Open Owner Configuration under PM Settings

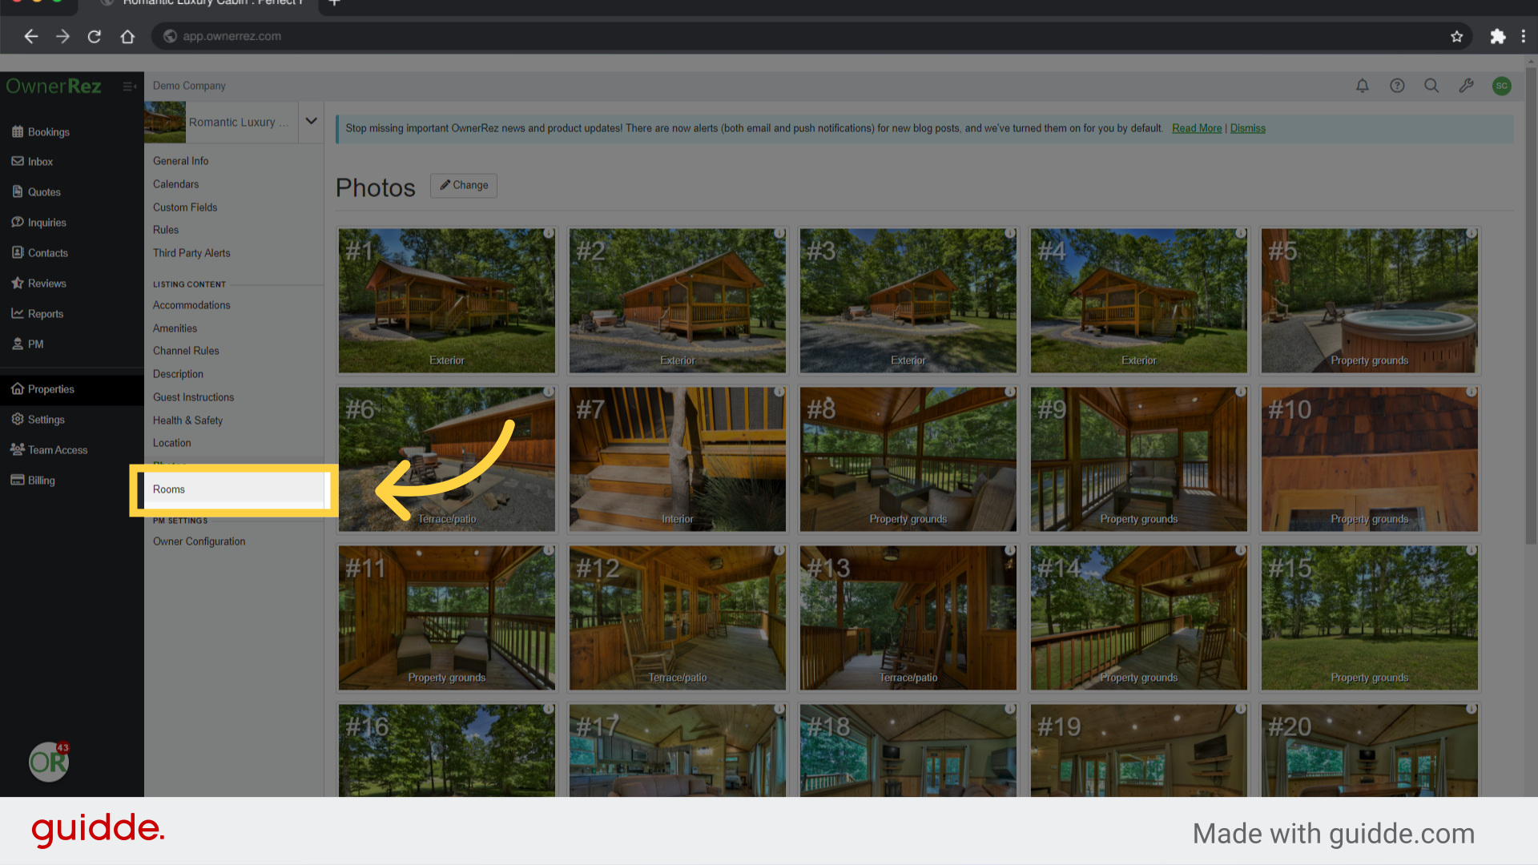click(x=199, y=541)
